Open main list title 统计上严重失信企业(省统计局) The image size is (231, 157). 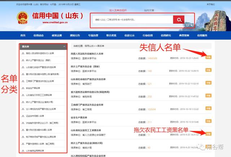[x=87, y=143]
